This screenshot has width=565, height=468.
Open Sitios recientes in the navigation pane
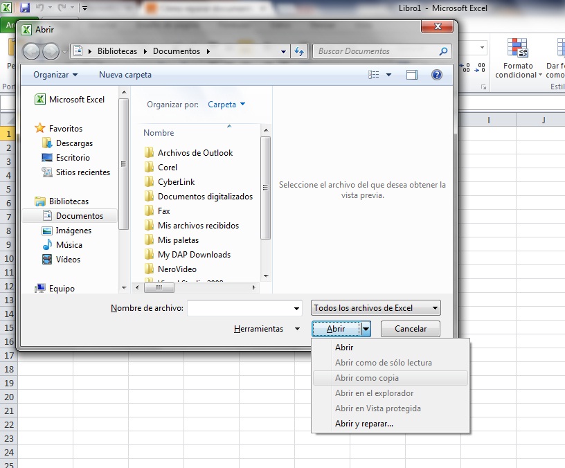[76, 172]
